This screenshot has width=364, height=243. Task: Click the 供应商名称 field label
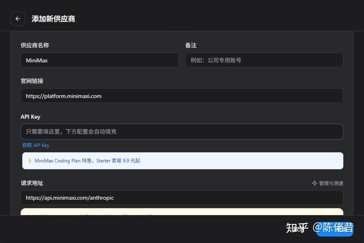(35, 45)
